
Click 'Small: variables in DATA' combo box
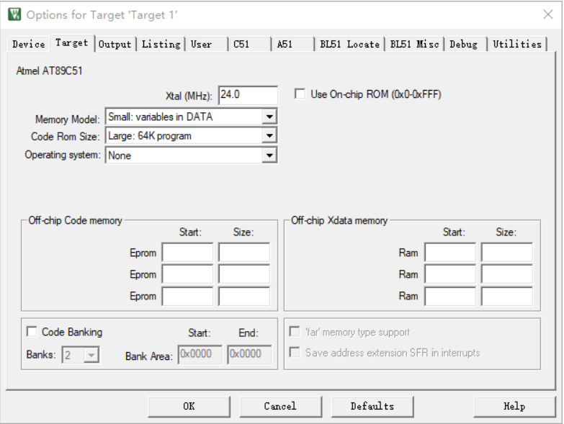191,117
